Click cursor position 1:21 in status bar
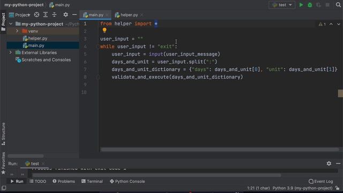Viewport: 343px width, 193px height. 258,188
